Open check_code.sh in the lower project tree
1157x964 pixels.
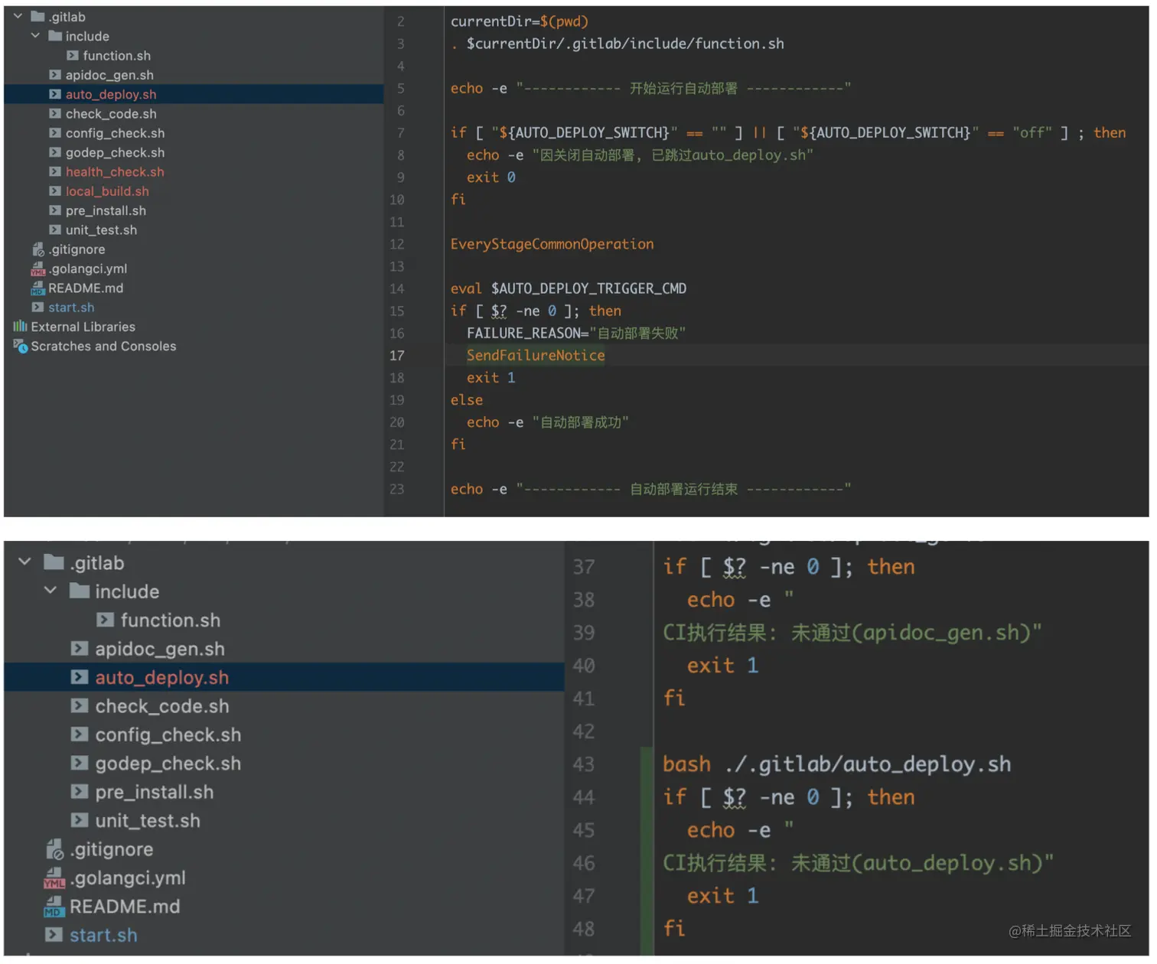click(162, 706)
